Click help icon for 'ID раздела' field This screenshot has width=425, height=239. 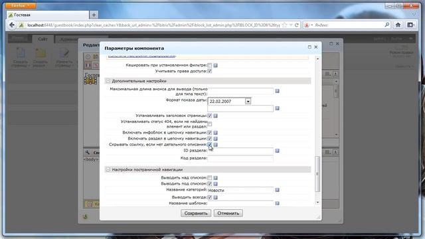(x=277, y=151)
